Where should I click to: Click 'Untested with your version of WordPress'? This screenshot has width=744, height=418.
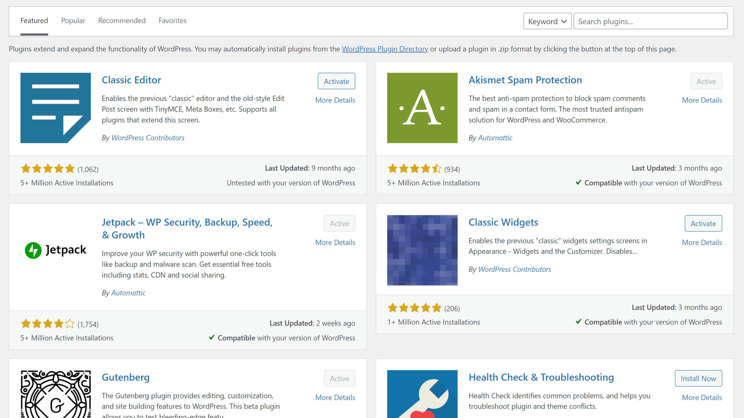[291, 183]
